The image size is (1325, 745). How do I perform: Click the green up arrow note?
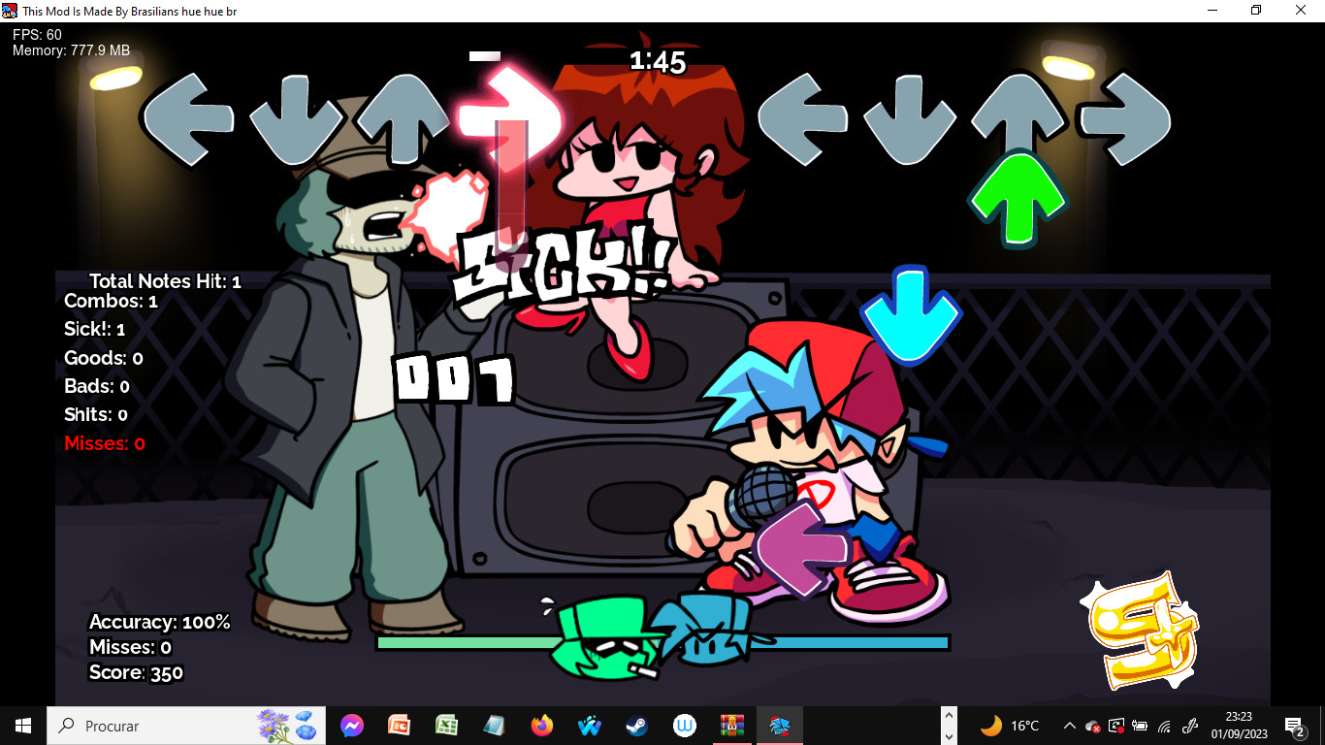tap(1017, 199)
